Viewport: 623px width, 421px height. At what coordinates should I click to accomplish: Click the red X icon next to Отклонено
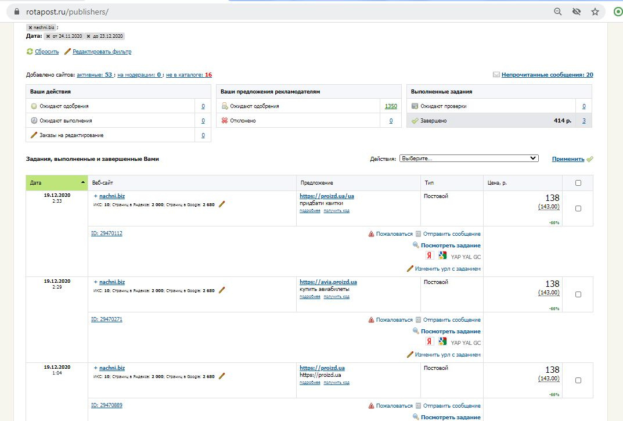225,120
